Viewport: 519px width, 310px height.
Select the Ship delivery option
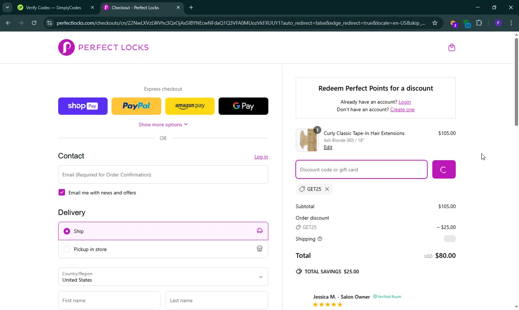(163, 231)
